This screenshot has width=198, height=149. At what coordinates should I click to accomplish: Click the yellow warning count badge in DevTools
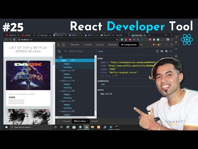(160, 45)
